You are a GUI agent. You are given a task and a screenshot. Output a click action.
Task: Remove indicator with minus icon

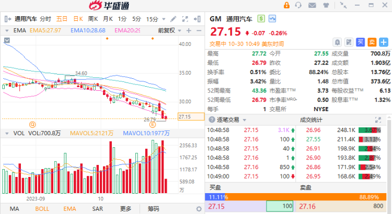point(199,30)
